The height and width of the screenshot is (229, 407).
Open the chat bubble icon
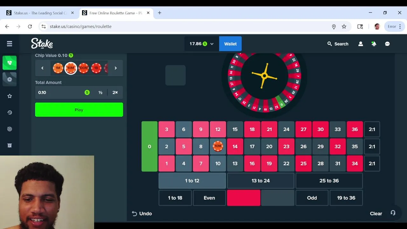(x=387, y=44)
